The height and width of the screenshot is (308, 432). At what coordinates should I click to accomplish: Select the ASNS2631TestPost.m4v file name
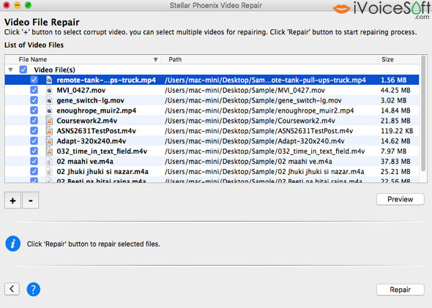click(x=97, y=131)
